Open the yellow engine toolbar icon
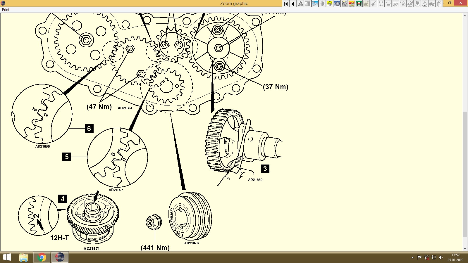Screen dimensions: 468x263 (x=329, y=4)
